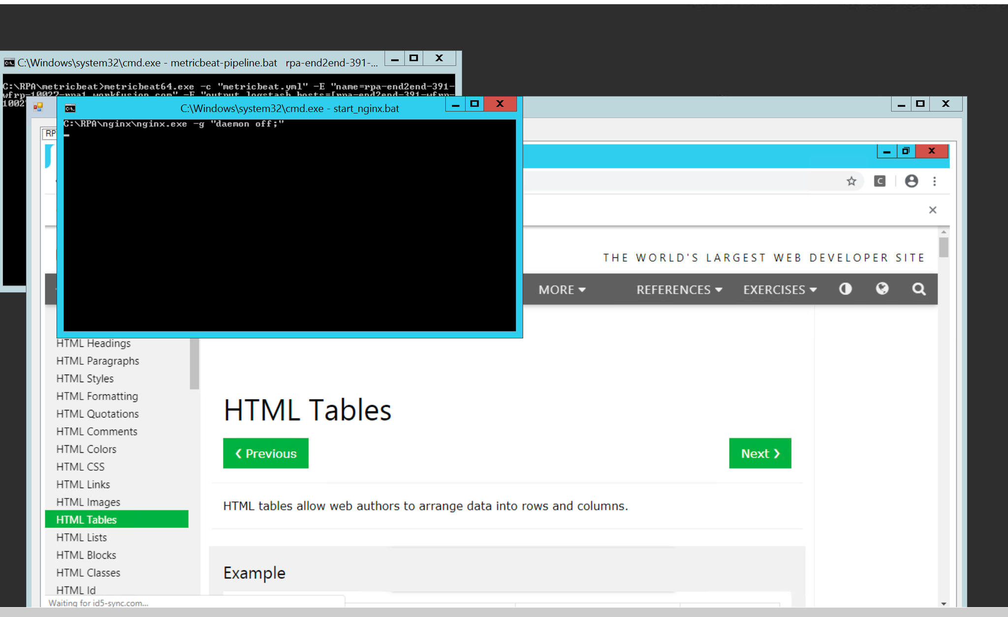Minimize the metricbeat-pipeline.bat cmd window
The width and height of the screenshot is (1008, 617).
395,59
